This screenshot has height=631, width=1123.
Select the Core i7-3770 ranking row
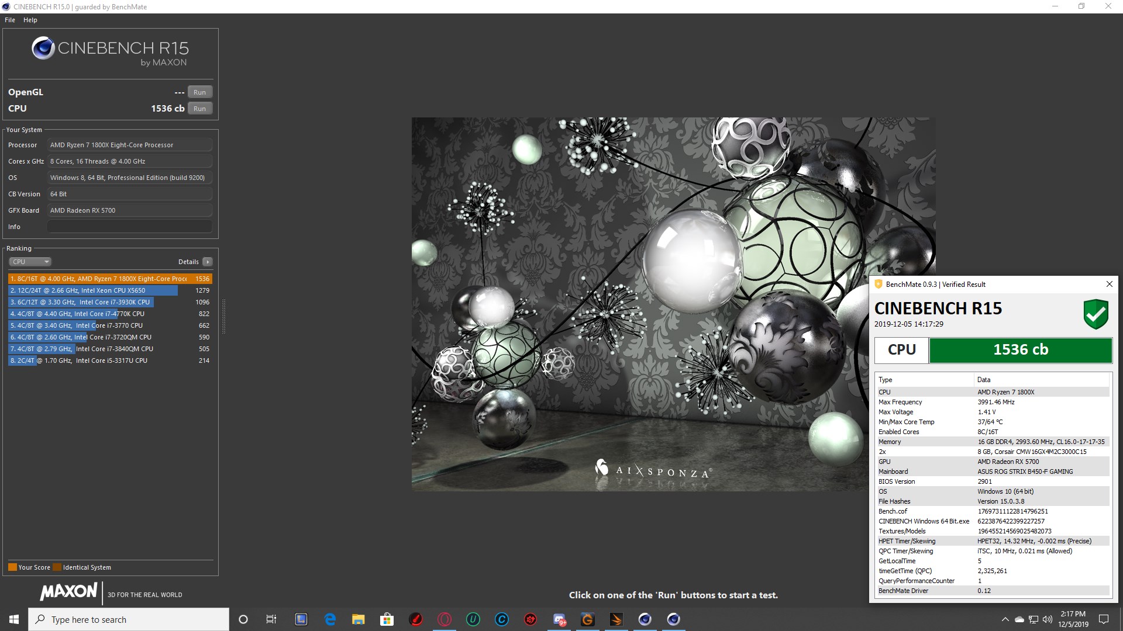(110, 325)
